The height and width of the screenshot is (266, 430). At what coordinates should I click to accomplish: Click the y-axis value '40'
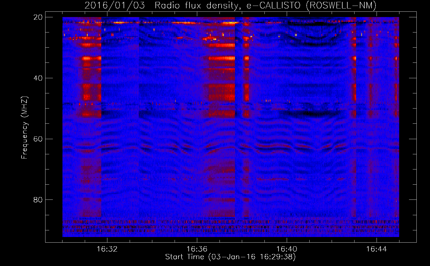(38, 78)
